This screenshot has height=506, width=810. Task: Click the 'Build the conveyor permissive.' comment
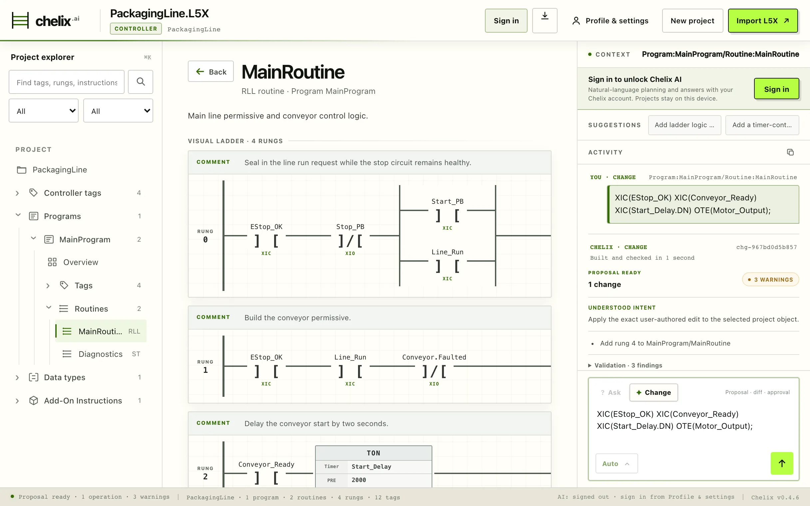[x=297, y=318]
